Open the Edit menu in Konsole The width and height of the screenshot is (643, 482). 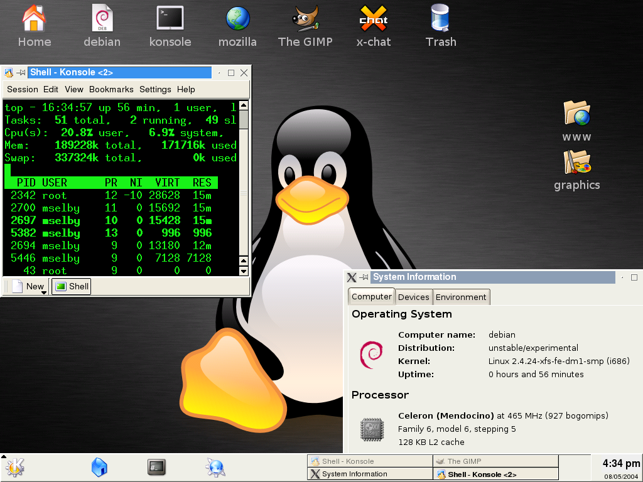click(x=51, y=89)
